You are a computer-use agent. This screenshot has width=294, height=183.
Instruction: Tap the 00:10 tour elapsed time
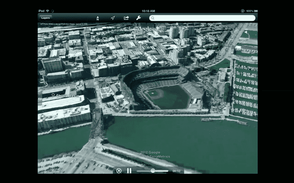pyautogui.click(x=176, y=171)
